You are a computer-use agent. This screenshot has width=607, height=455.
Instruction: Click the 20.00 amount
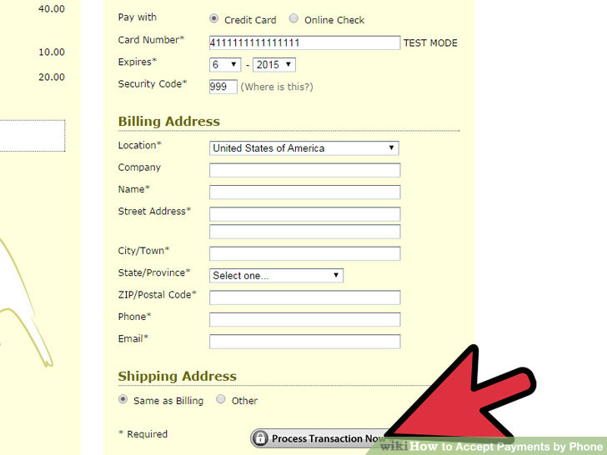pos(52,77)
